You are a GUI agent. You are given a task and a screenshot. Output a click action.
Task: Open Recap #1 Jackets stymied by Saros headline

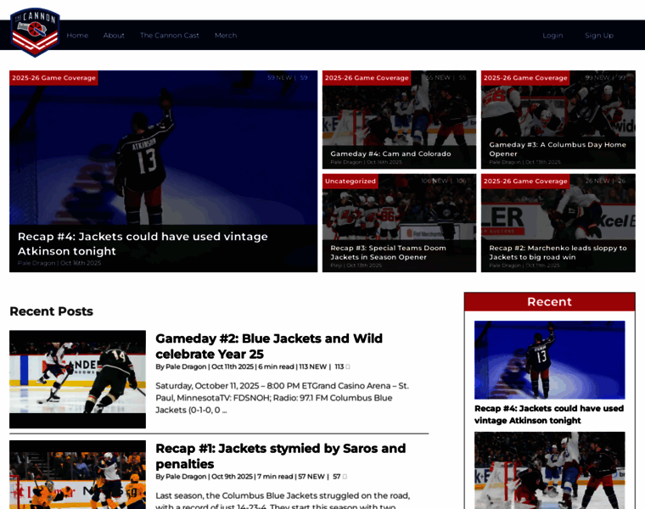pos(280,456)
